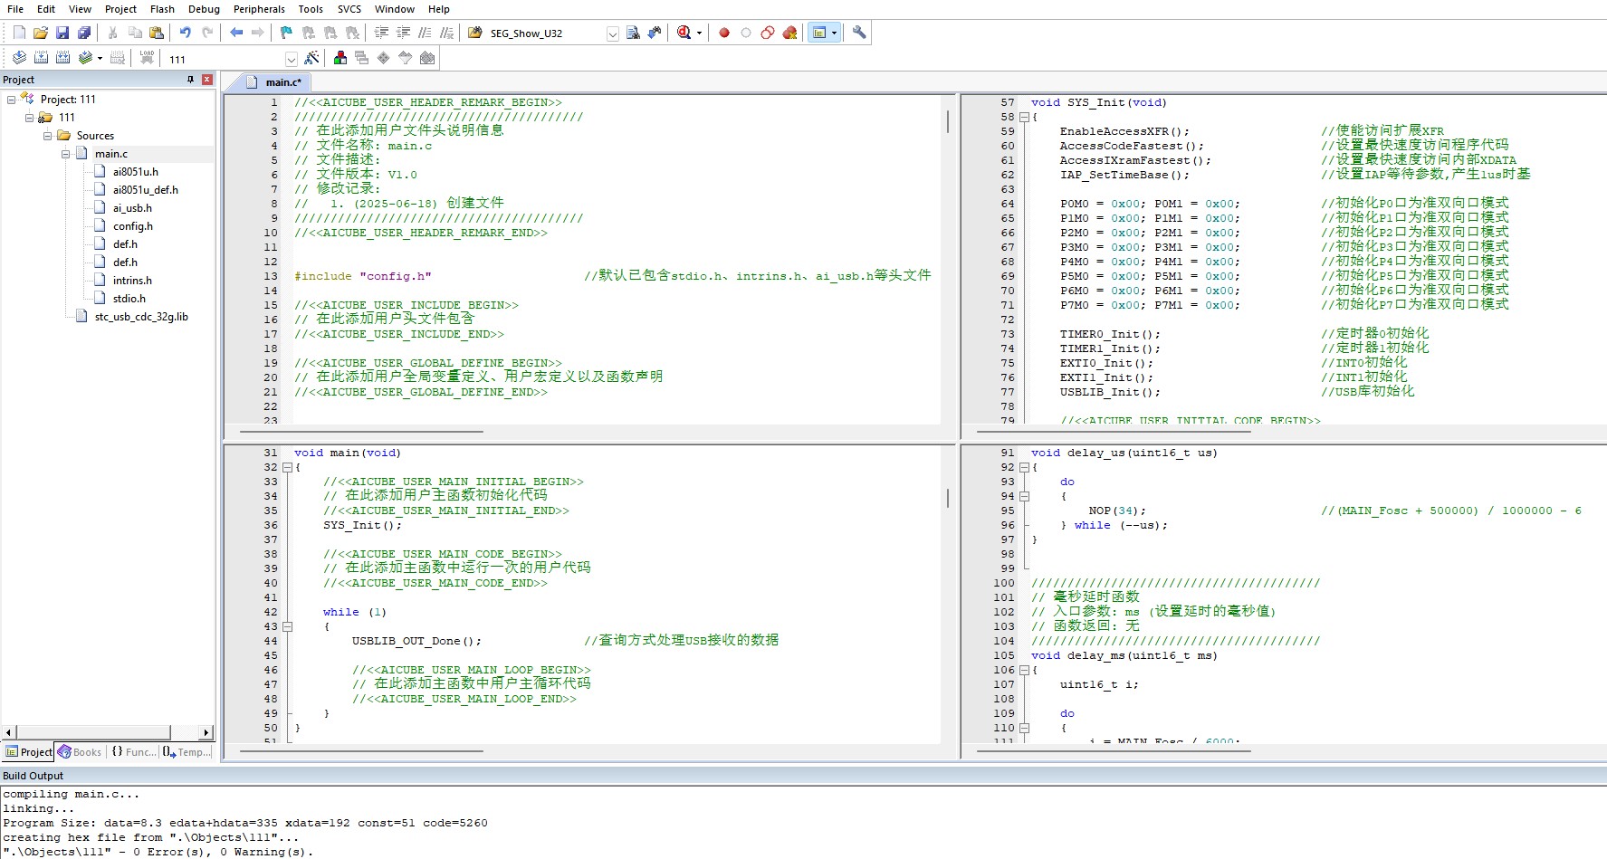Save all open files

[84, 33]
